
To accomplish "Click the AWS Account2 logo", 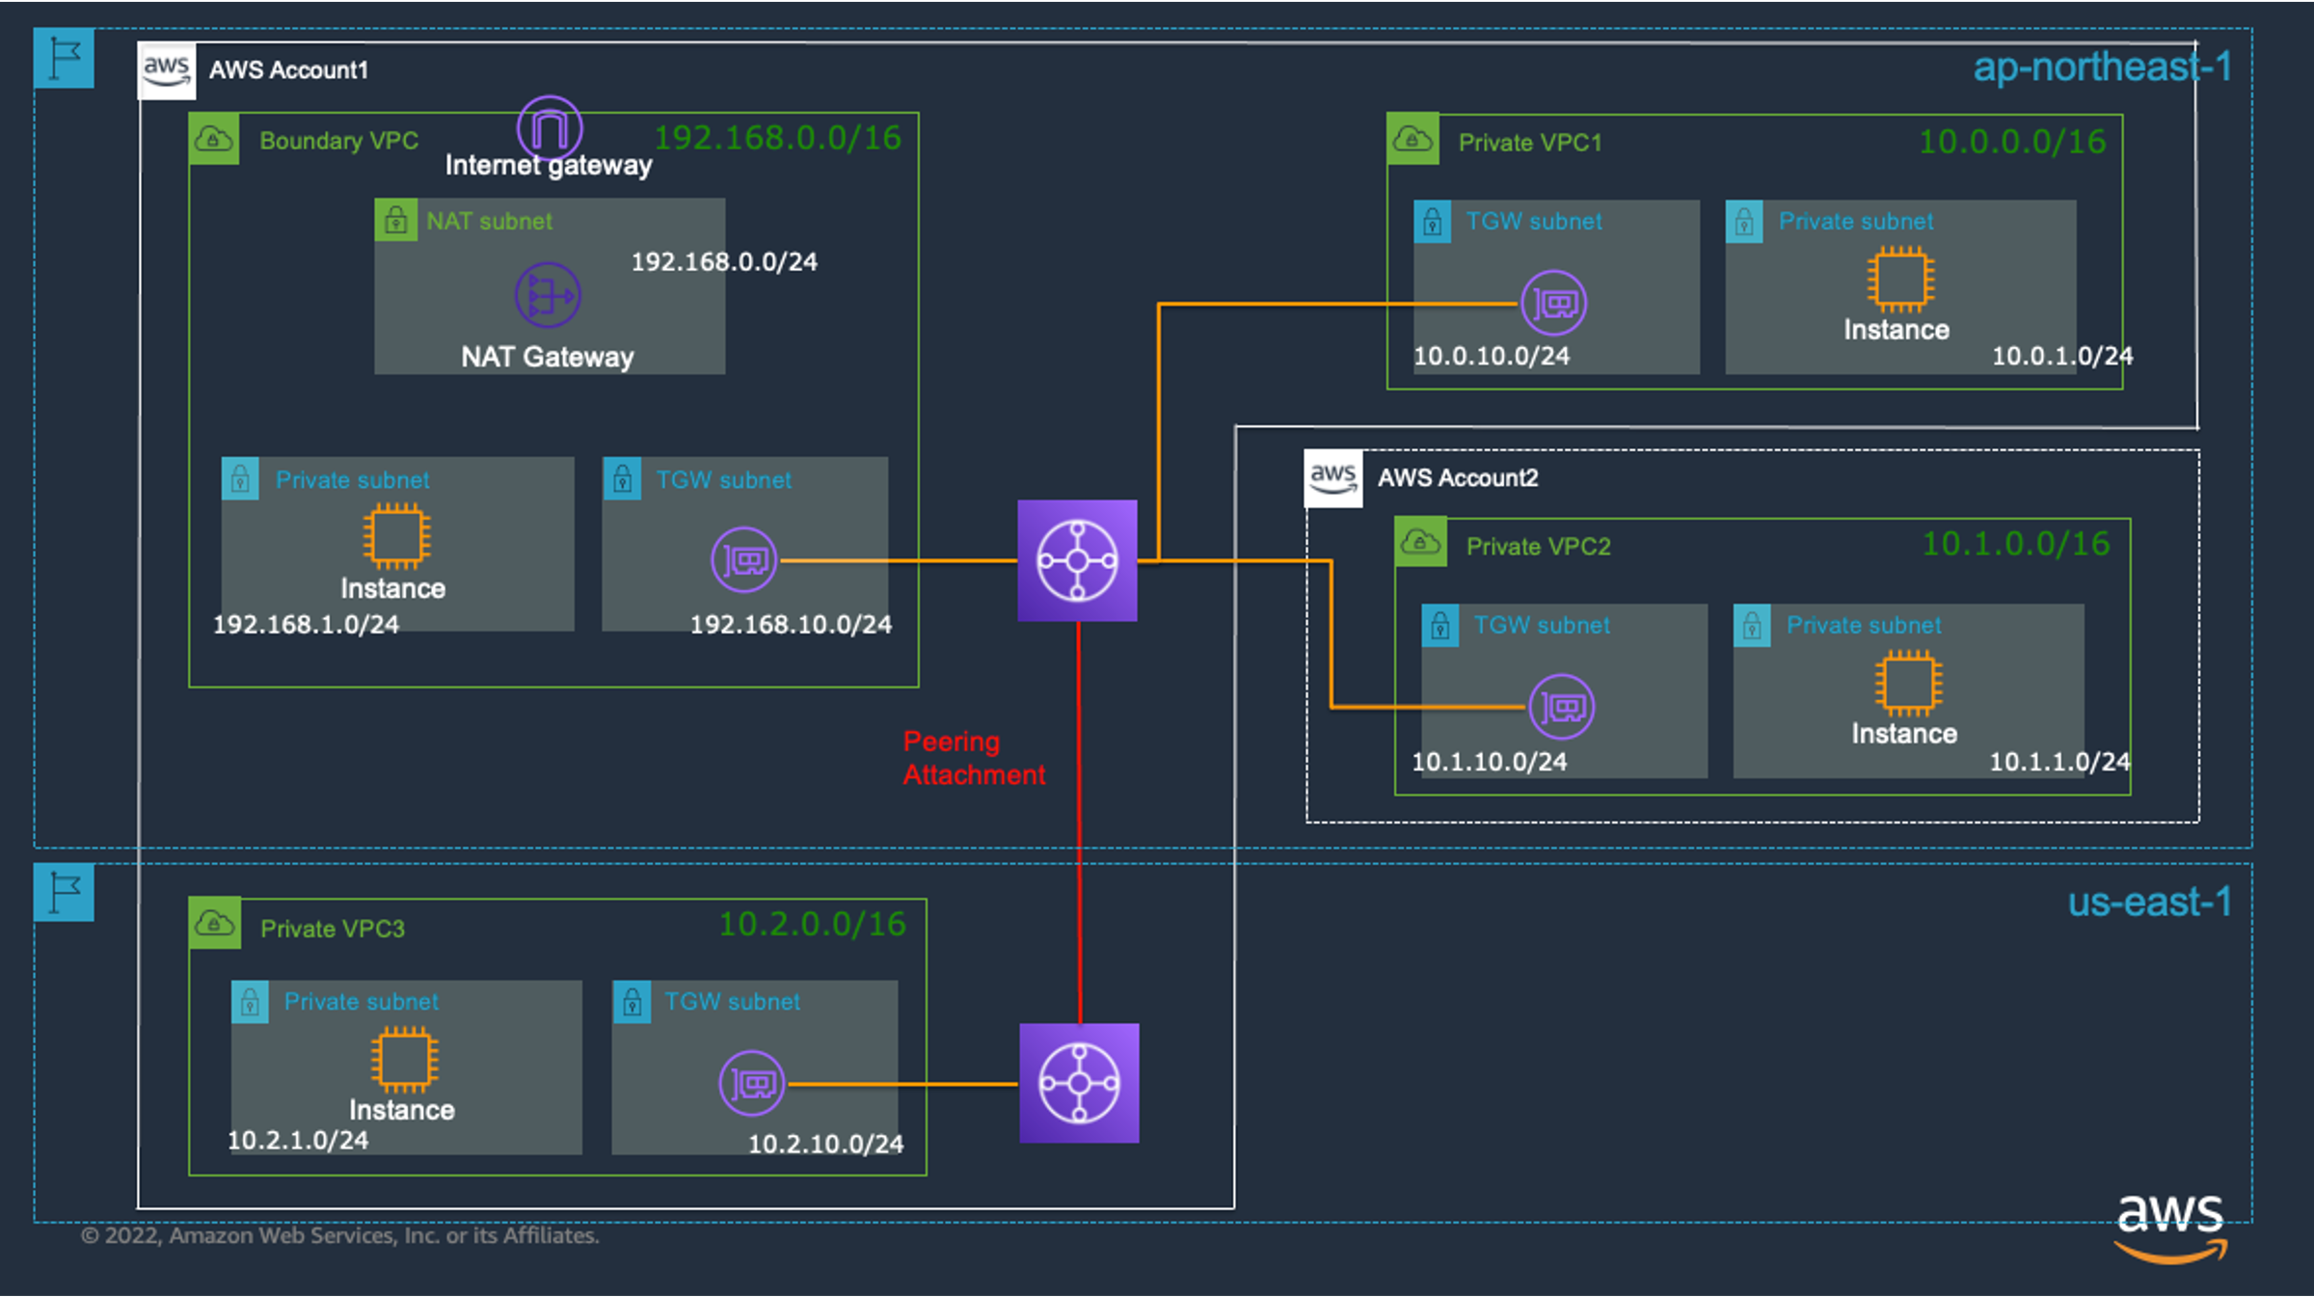I will 1332,477.
